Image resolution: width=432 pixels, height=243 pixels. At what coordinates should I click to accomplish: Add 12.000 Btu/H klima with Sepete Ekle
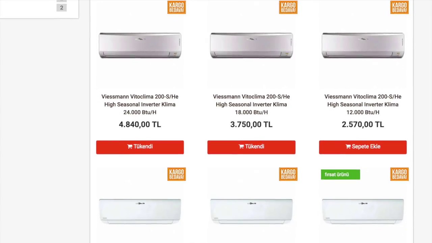(x=363, y=147)
